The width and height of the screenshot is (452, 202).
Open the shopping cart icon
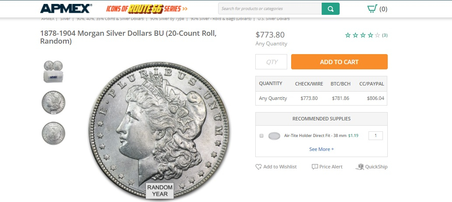point(372,9)
